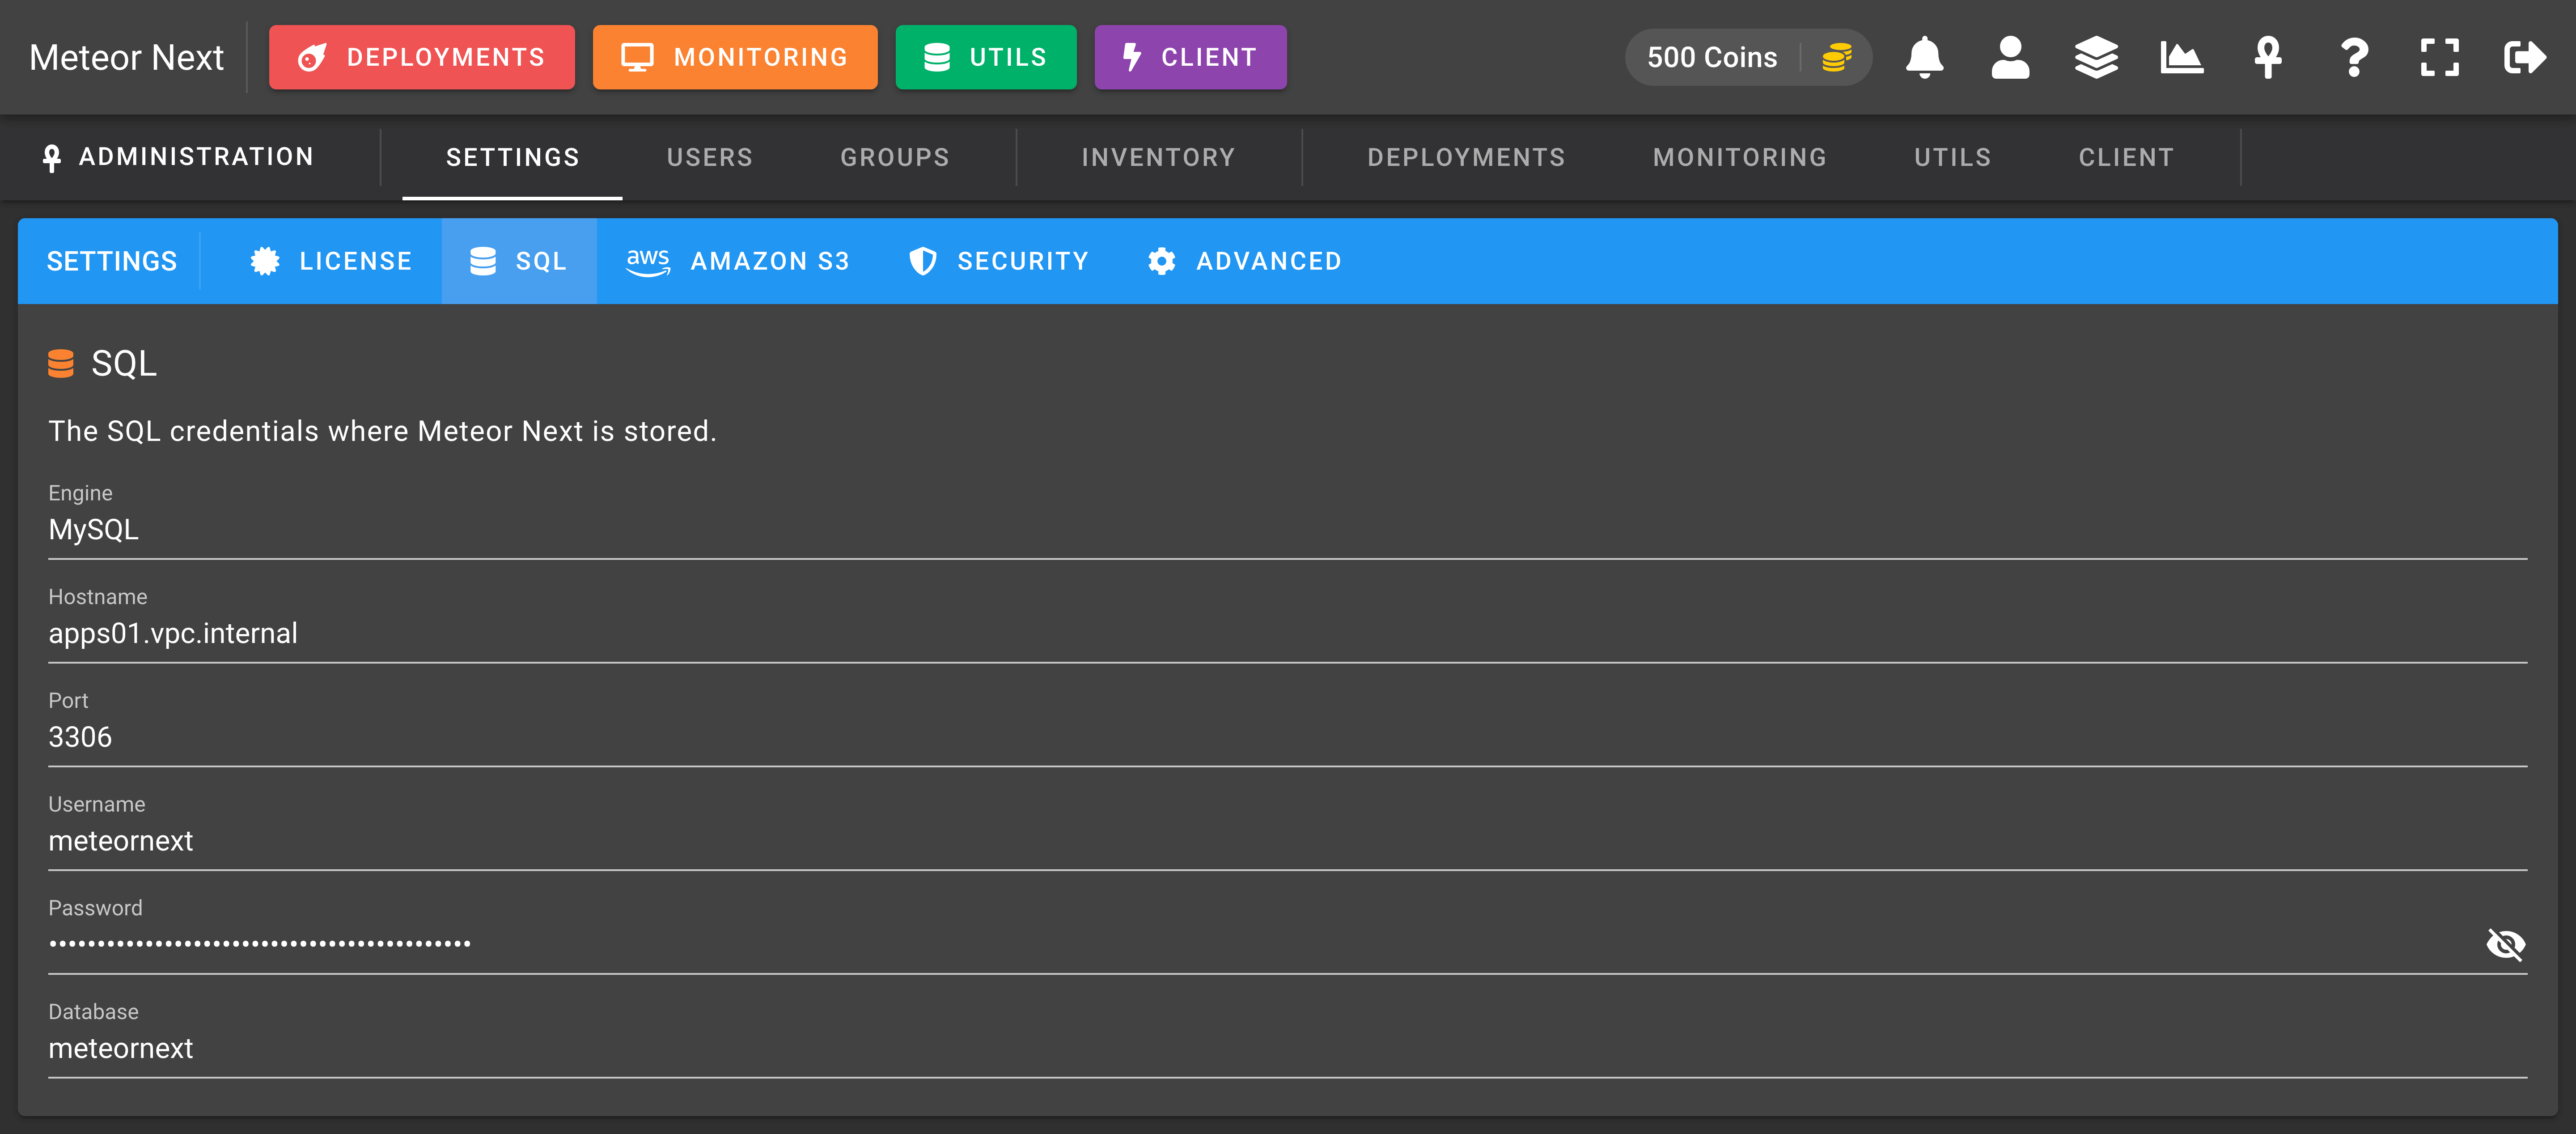
Task: Toggle fullscreen mode icon
Action: pyautogui.click(x=2439, y=57)
